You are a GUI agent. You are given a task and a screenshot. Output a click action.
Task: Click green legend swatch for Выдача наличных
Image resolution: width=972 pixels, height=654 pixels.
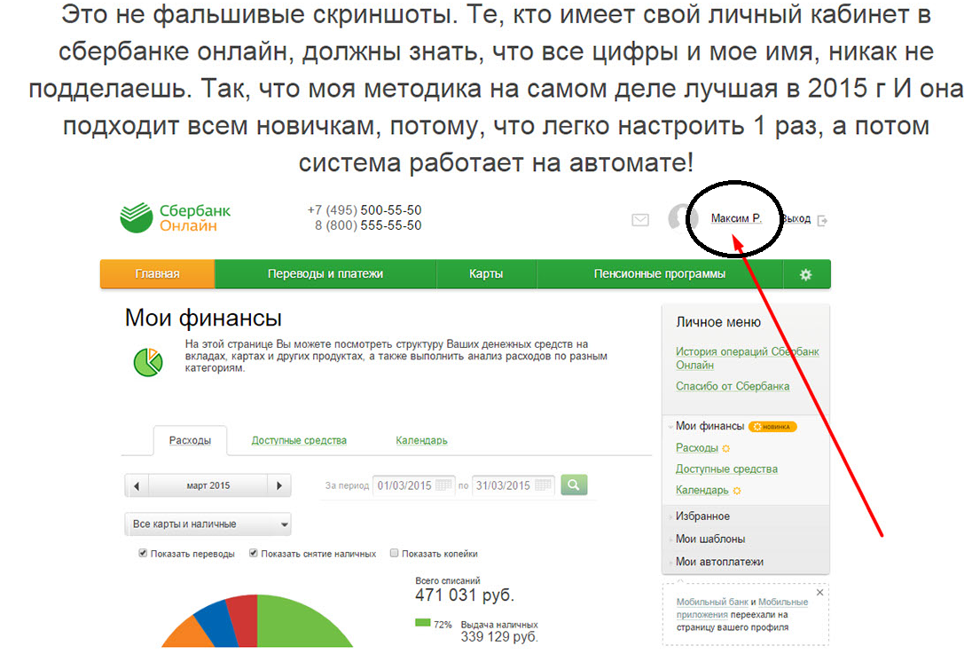[423, 622]
